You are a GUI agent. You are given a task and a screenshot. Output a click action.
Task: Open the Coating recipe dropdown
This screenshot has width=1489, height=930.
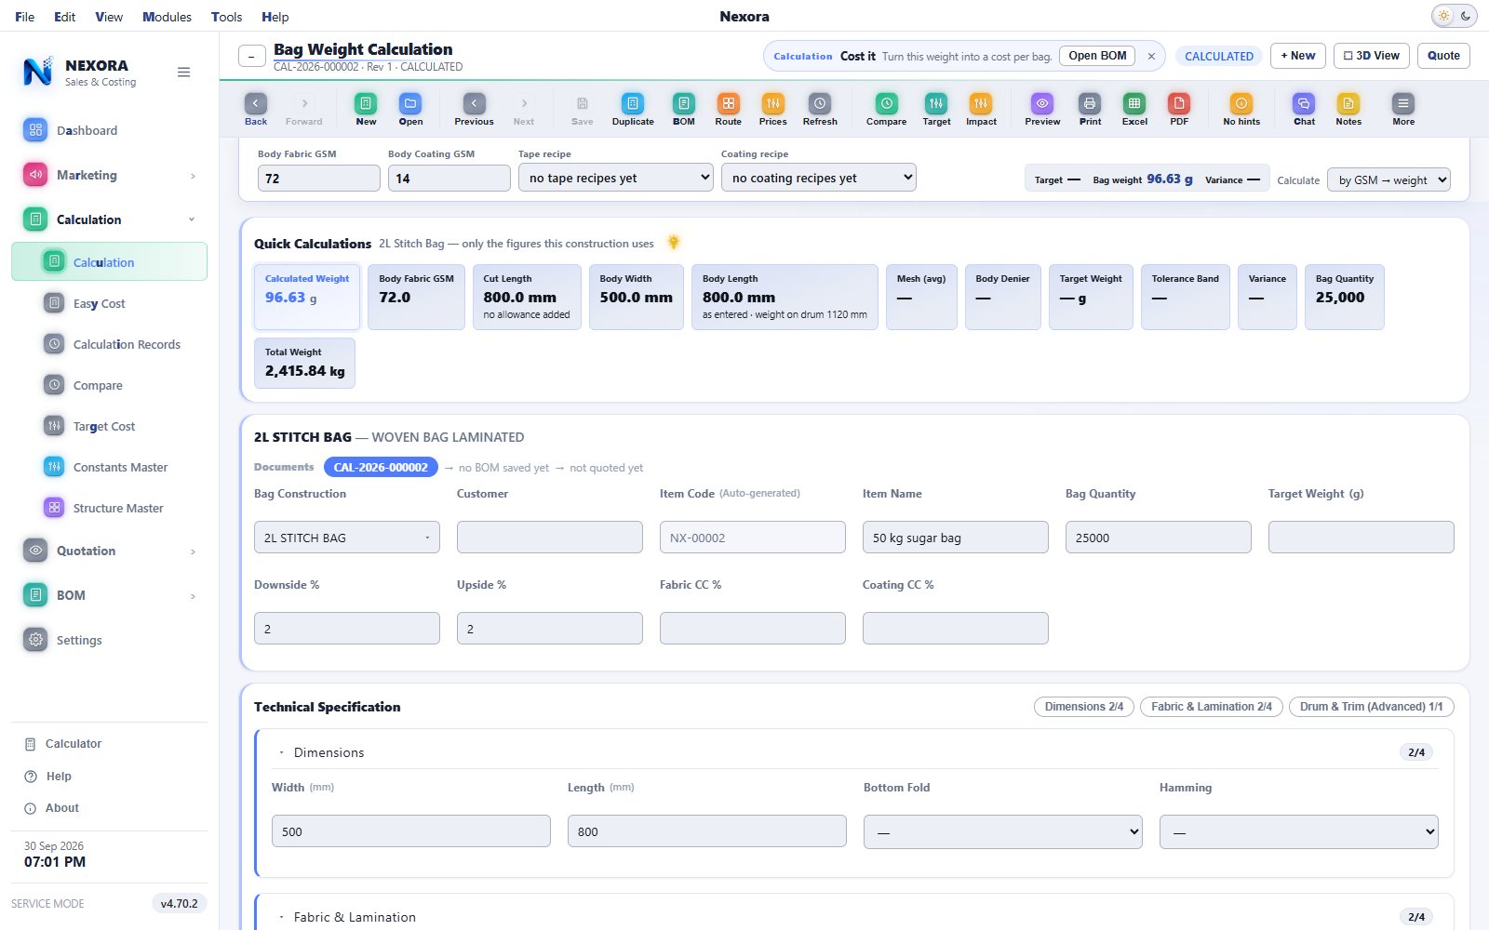818,178
